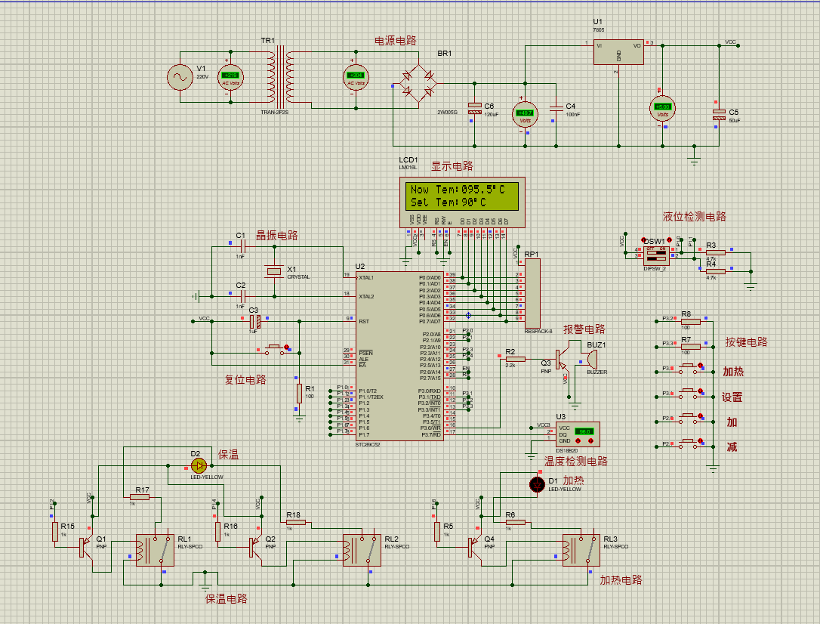Select the D2 yellow LED labeled 保温
Screen dimensions: 820x624
[x=199, y=465]
